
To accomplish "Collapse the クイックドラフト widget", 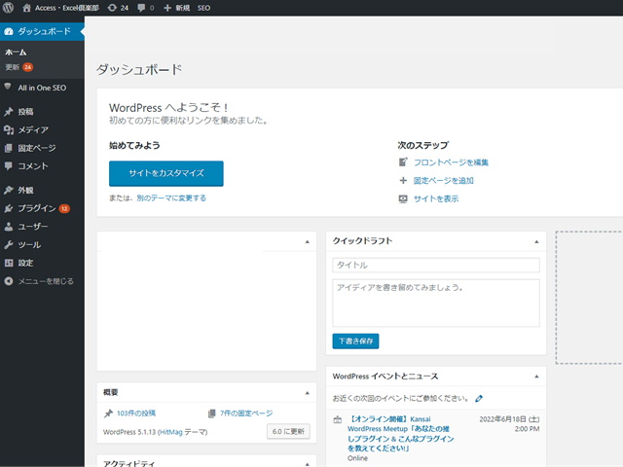I will [536, 242].
